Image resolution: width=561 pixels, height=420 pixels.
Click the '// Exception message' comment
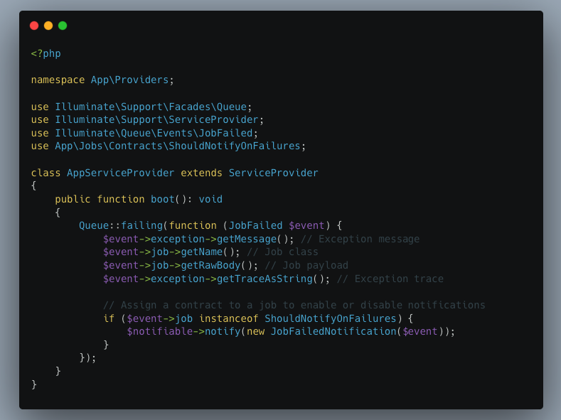[x=360, y=239]
